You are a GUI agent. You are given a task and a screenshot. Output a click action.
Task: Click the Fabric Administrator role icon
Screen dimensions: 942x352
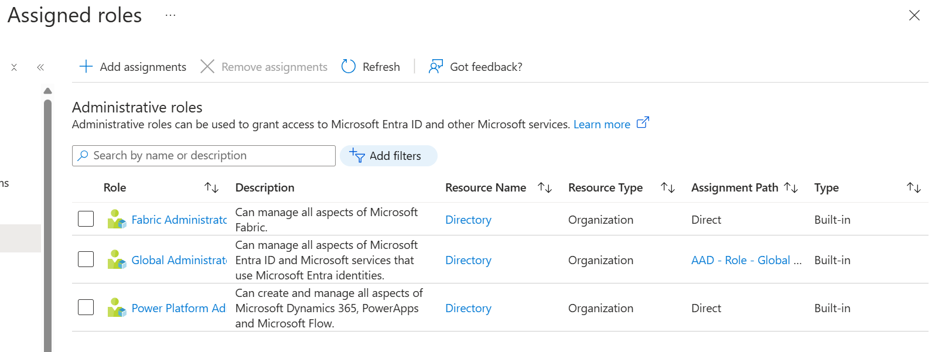tap(117, 219)
